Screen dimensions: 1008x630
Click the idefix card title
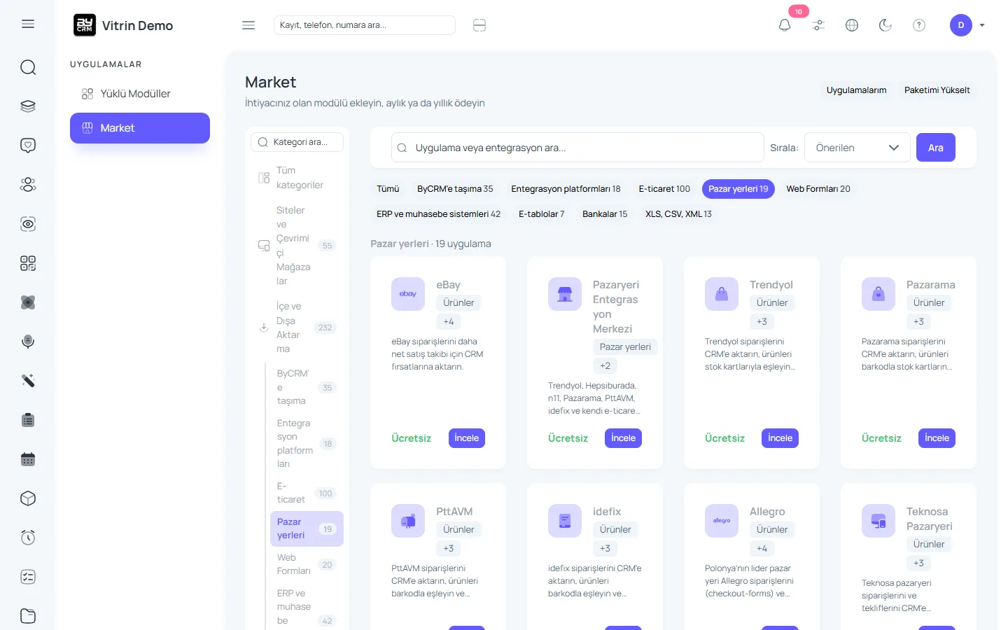[x=607, y=512]
